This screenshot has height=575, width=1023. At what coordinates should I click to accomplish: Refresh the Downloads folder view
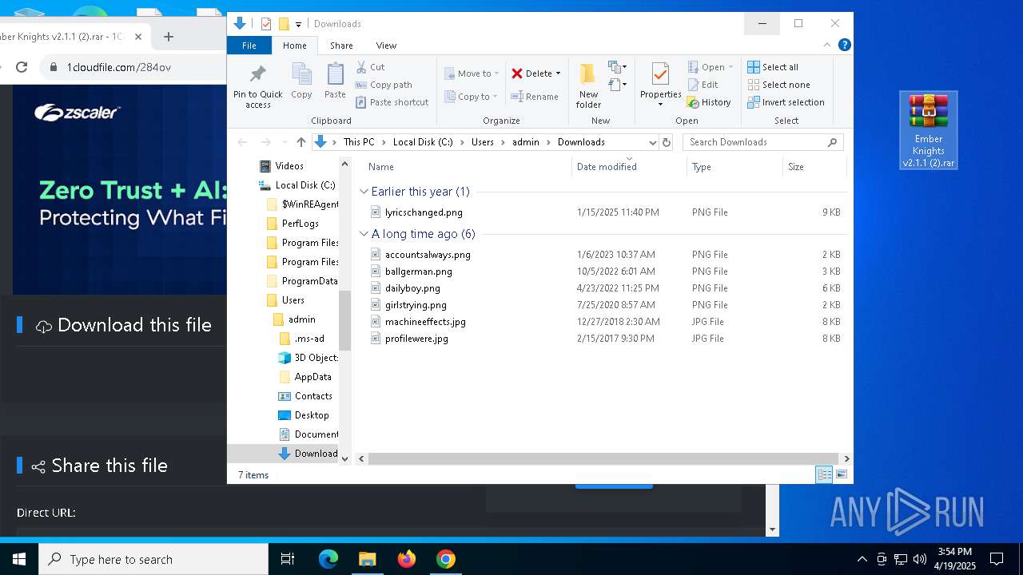[x=667, y=142]
